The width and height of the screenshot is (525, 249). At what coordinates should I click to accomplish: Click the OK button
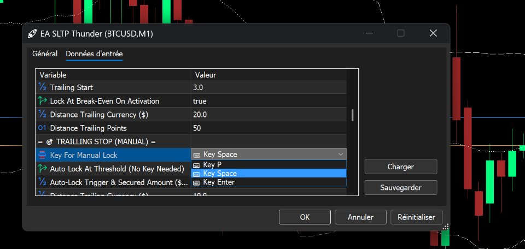305,217
